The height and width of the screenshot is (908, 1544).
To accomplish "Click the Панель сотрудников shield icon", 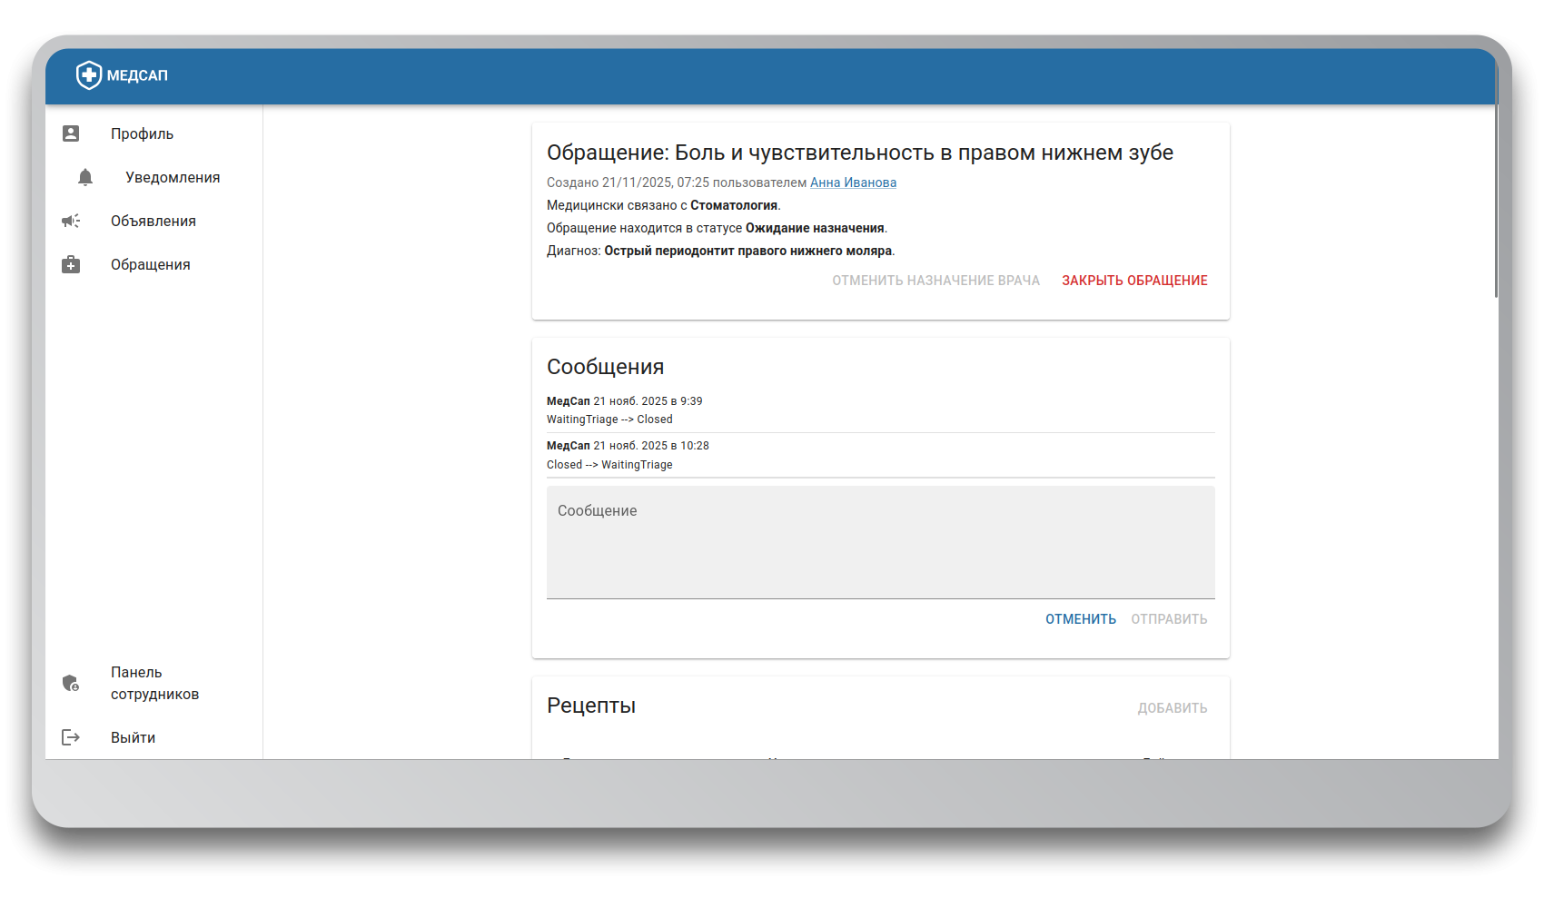I will [x=71, y=683].
